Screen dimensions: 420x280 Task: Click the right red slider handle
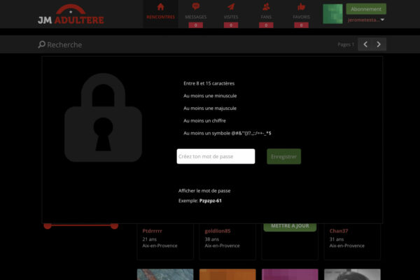point(114,225)
